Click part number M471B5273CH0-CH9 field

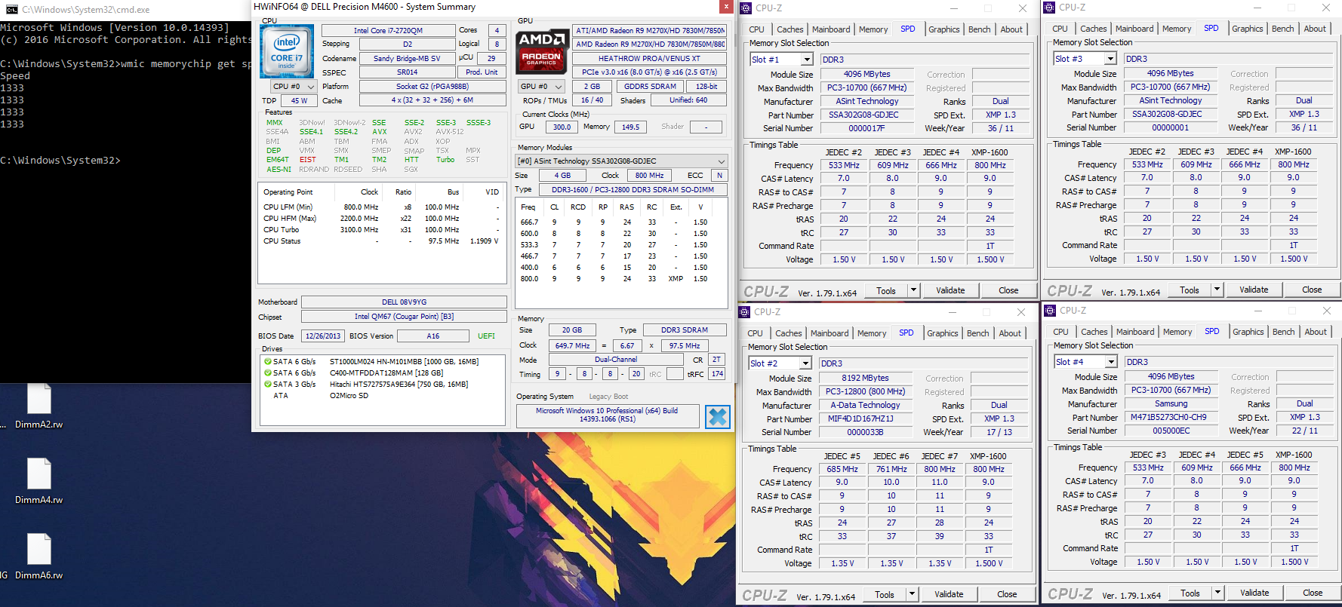pos(1171,417)
